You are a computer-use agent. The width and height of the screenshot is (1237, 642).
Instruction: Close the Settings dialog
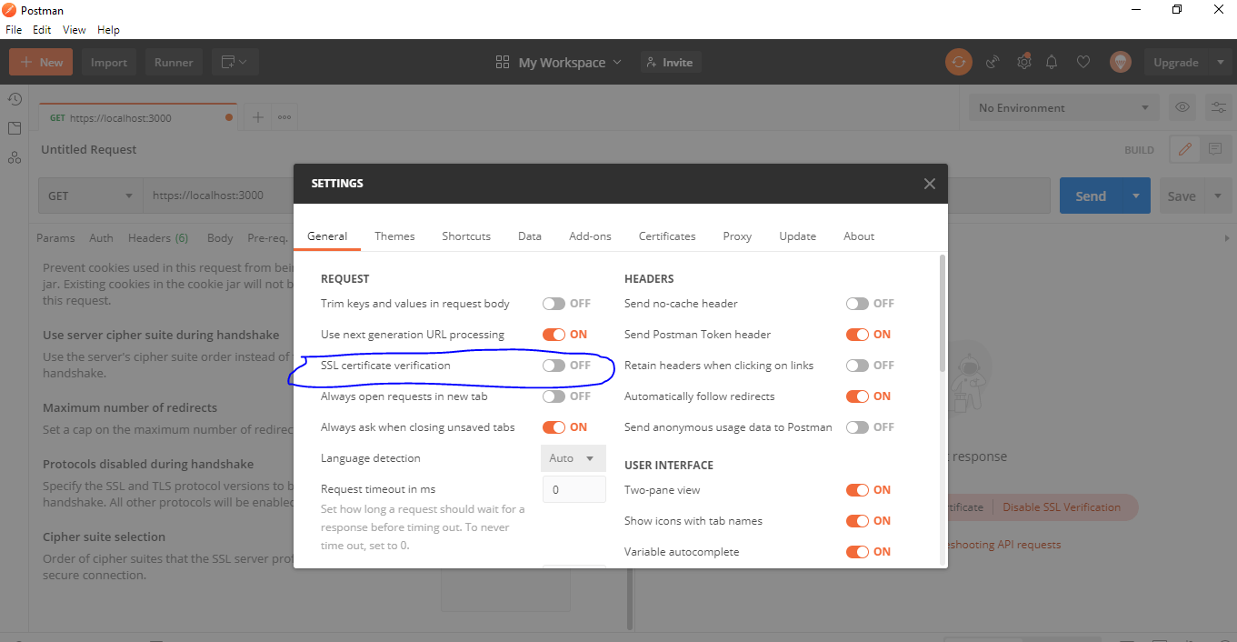pyautogui.click(x=929, y=184)
